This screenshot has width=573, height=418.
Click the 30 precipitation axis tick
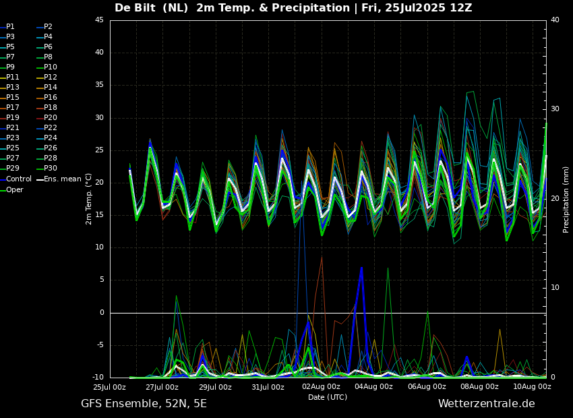coord(555,109)
